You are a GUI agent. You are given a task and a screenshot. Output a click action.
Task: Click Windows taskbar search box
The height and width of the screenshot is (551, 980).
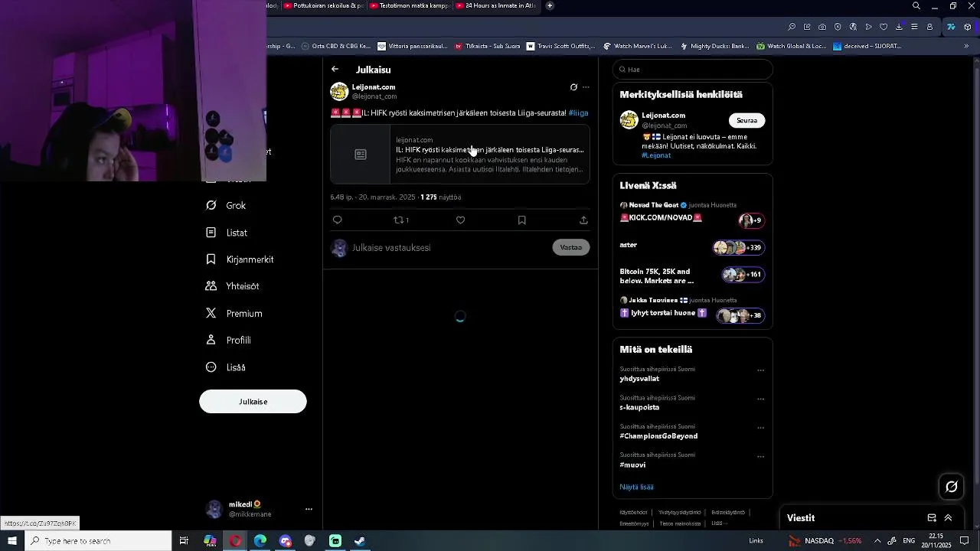pos(99,541)
